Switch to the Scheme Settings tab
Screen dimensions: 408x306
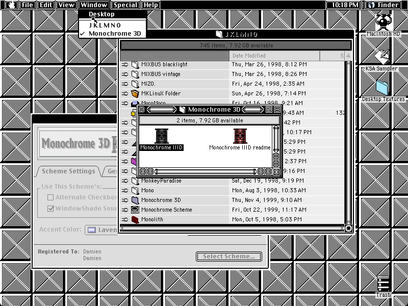tap(68, 171)
